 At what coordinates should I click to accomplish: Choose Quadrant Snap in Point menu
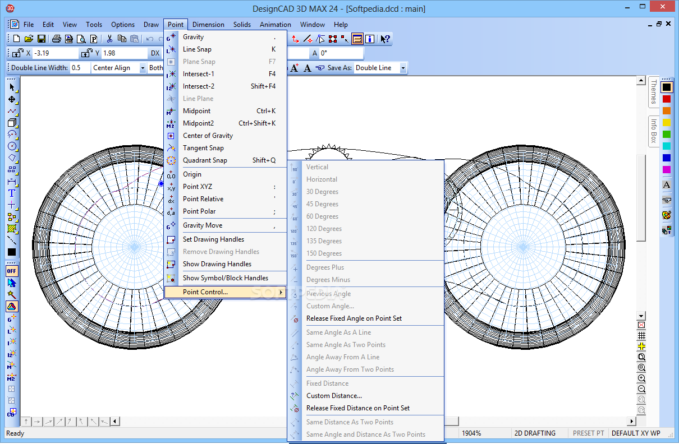(226, 160)
